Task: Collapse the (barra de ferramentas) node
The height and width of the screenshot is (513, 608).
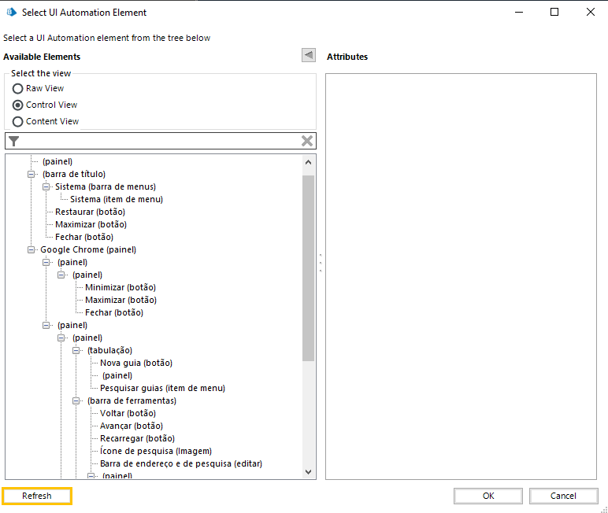Action: 76,401
